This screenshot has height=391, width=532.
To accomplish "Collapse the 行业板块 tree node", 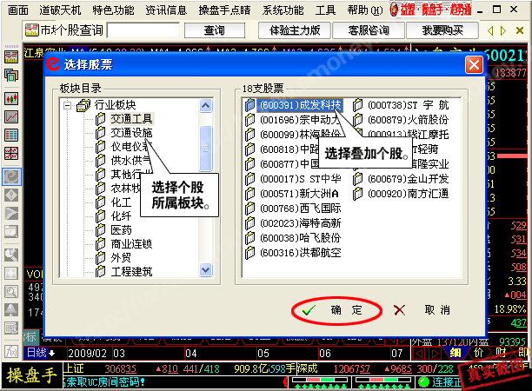I will [68, 105].
